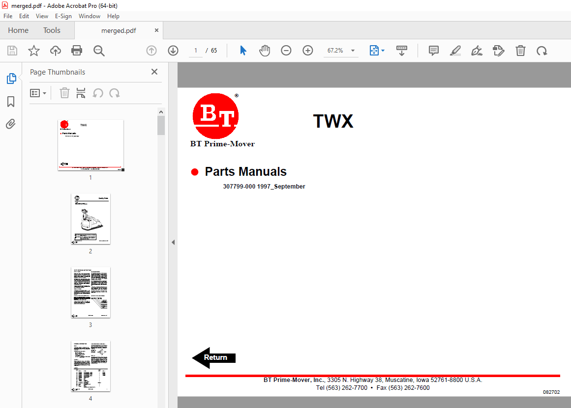
Task: Click the BT Prime-Mover logo
Action: [222, 120]
